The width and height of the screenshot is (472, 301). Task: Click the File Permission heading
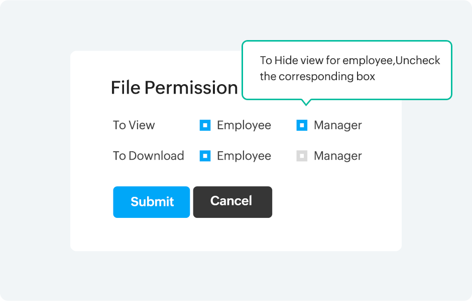(x=174, y=88)
